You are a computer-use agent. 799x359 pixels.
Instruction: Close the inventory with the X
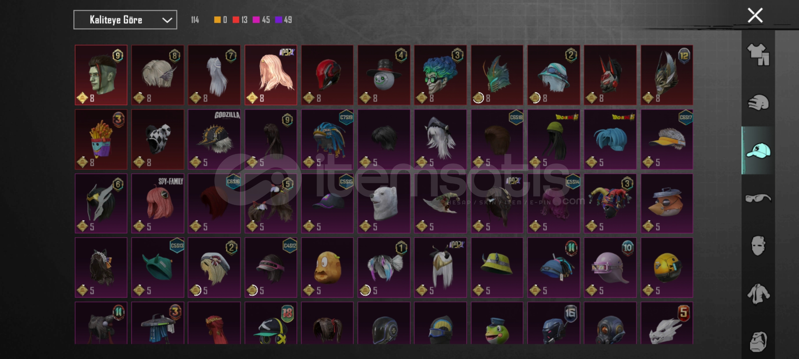755,16
